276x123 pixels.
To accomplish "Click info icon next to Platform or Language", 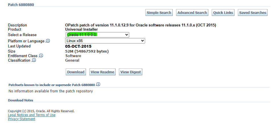I will [x=48, y=41].
